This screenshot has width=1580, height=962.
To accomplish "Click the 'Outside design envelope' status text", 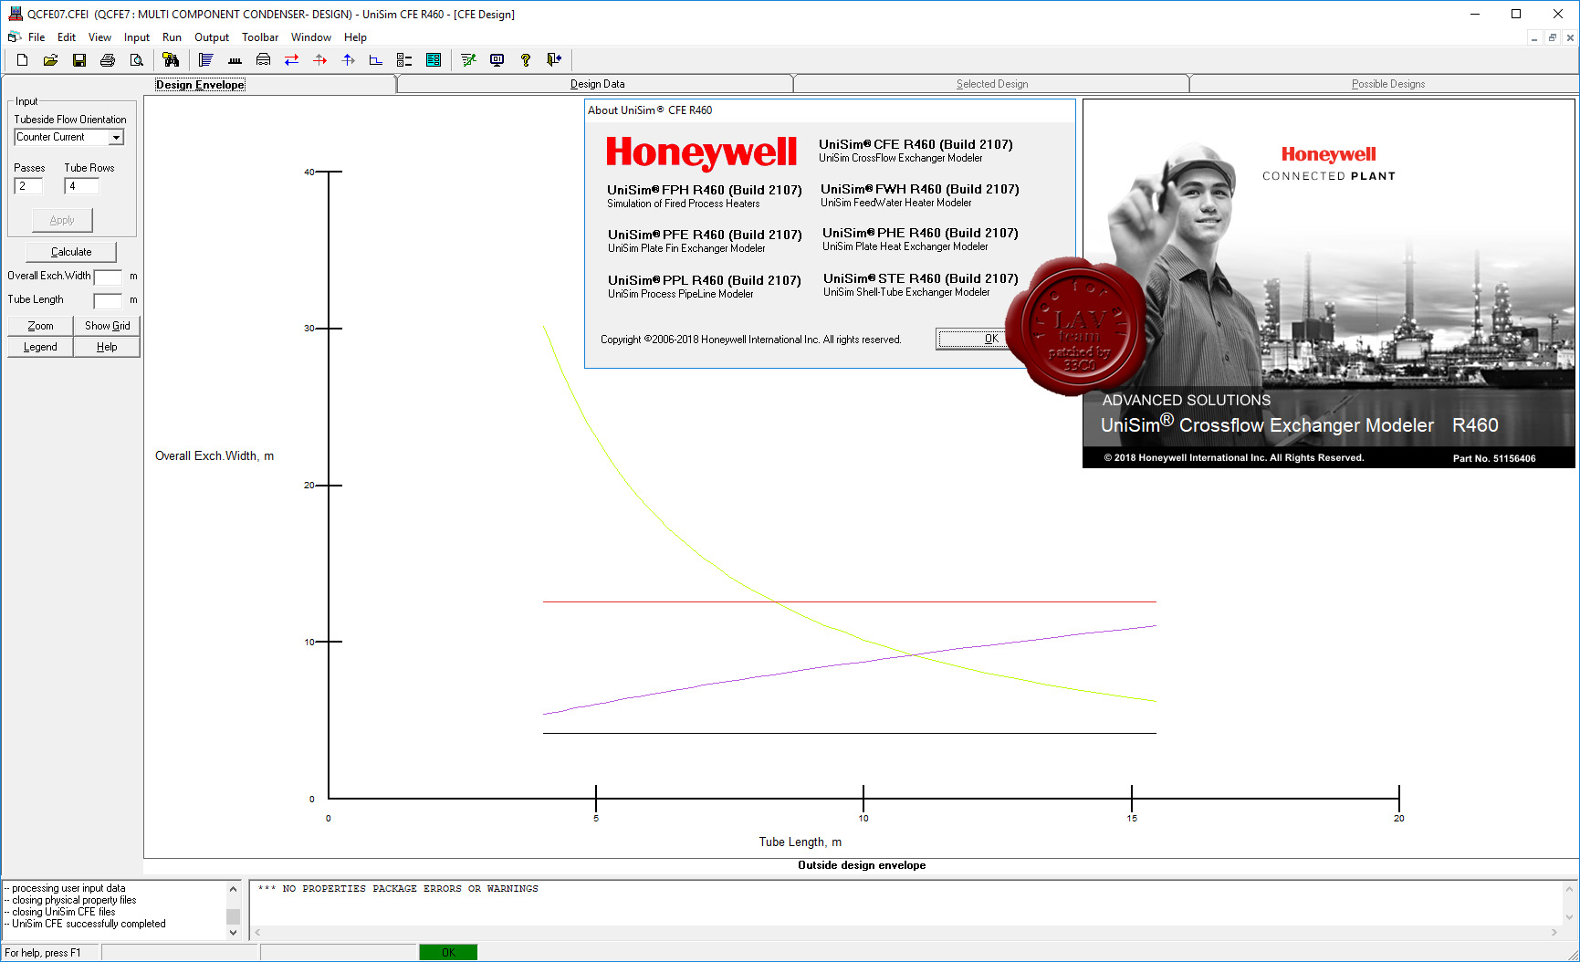I will point(862,865).
